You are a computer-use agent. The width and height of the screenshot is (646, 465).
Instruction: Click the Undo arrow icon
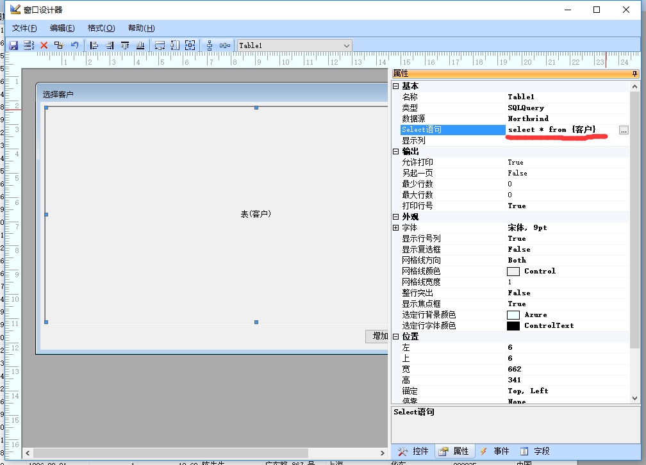(x=74, y=45)
